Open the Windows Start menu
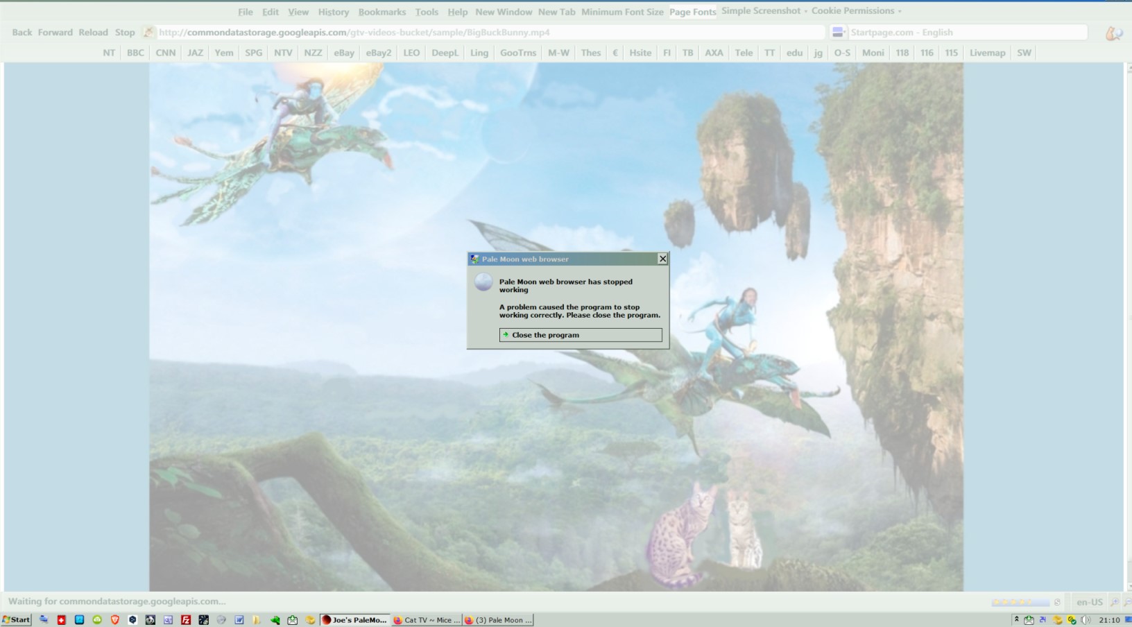The width and height of the screenshot is (1132, 627). click(x=16, y=620)
